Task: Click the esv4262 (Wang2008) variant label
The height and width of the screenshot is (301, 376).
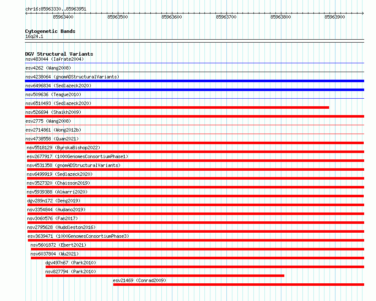Action: coord(48,68)
